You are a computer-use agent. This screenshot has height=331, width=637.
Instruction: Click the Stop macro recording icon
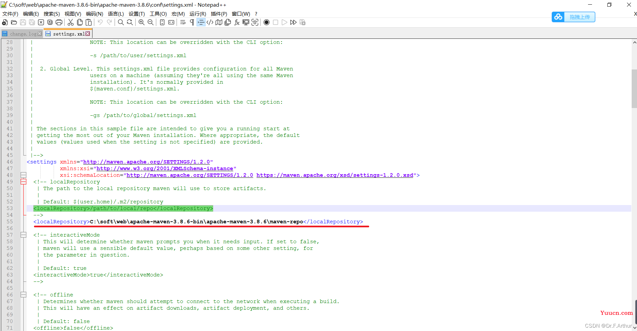276,22
